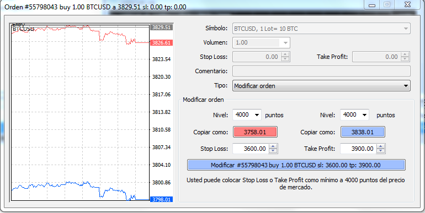Copy red price 3758.01 as Stop Loss

click(x=255, y=132)
